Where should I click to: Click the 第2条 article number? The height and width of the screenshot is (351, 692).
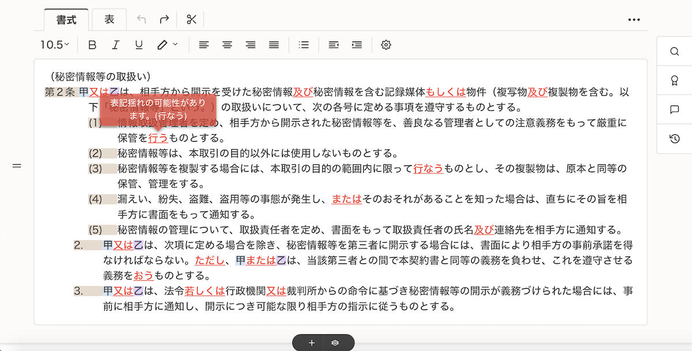click(x=60, y=92)
